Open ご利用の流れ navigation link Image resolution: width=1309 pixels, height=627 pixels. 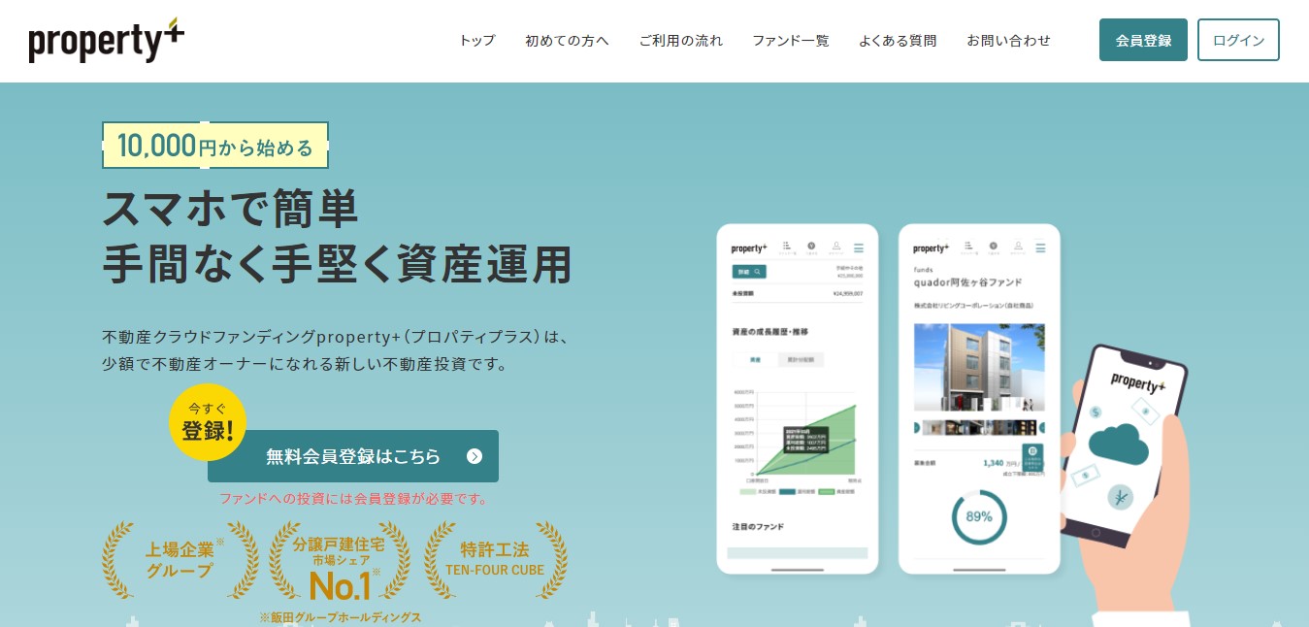[x=681, y=41]
